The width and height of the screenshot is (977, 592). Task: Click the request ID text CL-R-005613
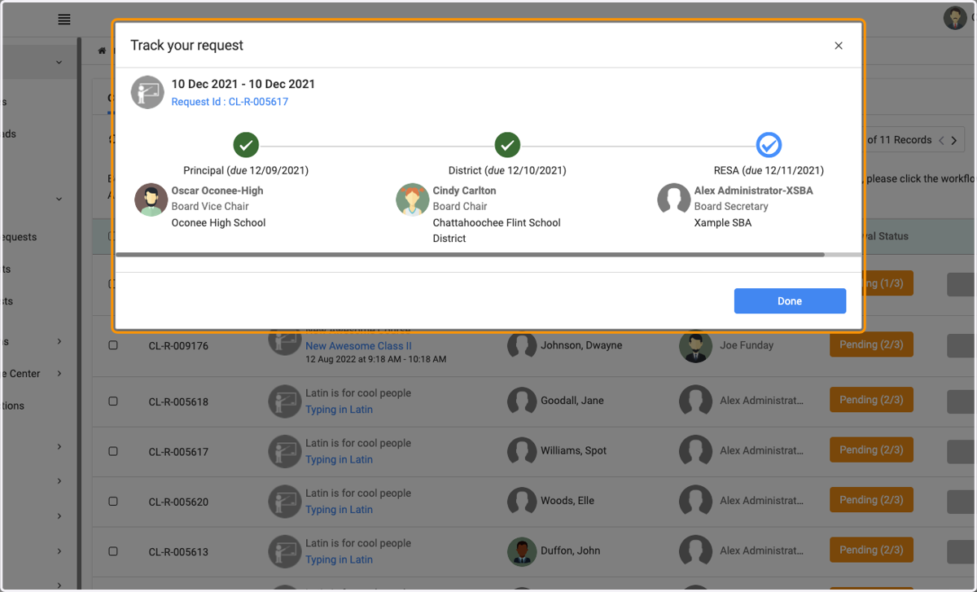(x=178, y=552)
